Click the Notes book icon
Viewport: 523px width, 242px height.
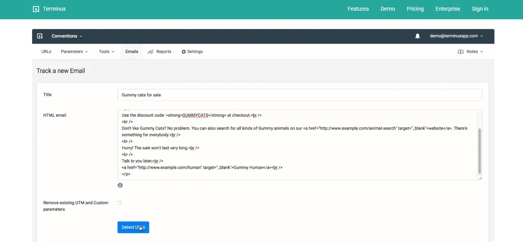(x=460, y=52)
